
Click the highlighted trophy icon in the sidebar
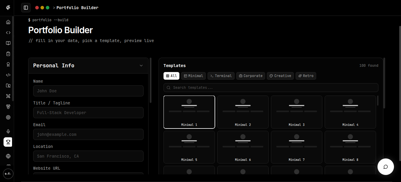coord(8,142)
